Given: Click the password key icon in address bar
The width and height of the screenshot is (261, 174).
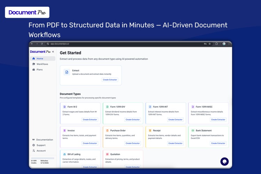Looking at the screenshot, I should [205, 44].
